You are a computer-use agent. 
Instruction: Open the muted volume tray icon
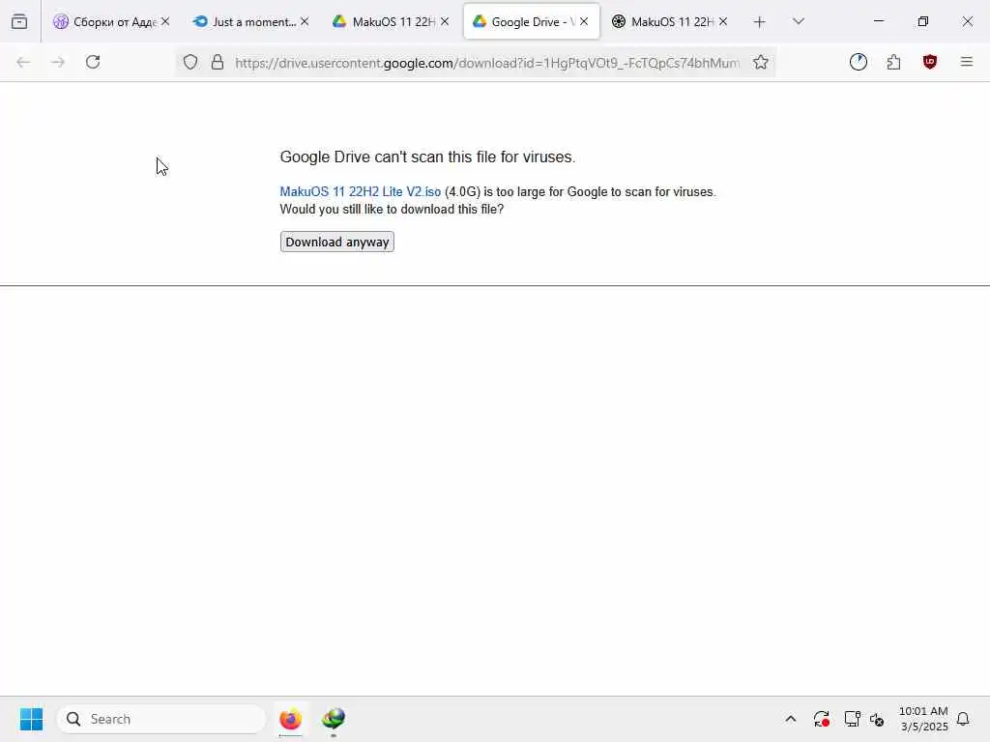pyautogui.click(x=877, y=719)
